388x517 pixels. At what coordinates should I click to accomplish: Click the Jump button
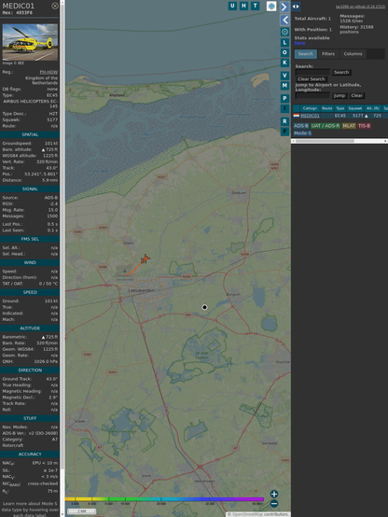[339, 95]
